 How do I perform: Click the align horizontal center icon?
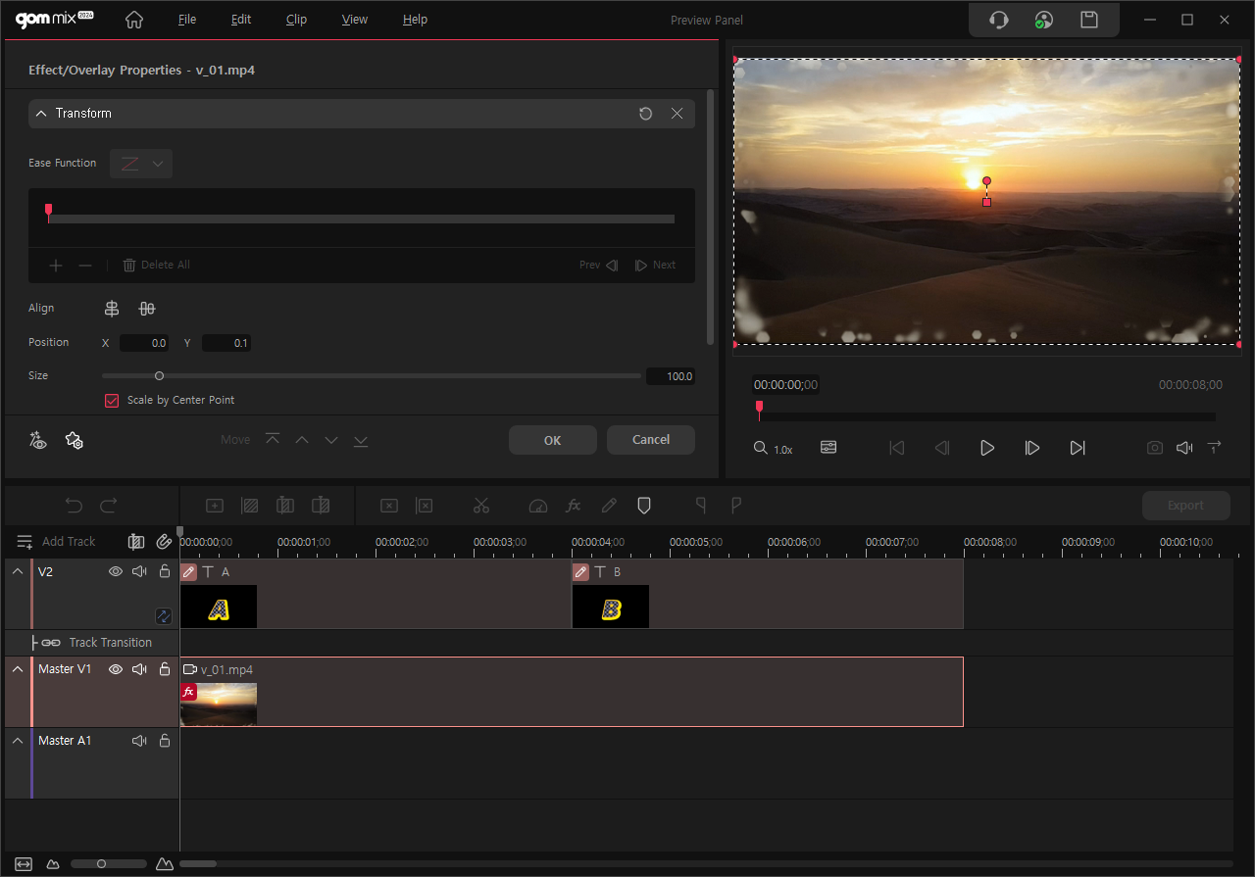[112, 309]
